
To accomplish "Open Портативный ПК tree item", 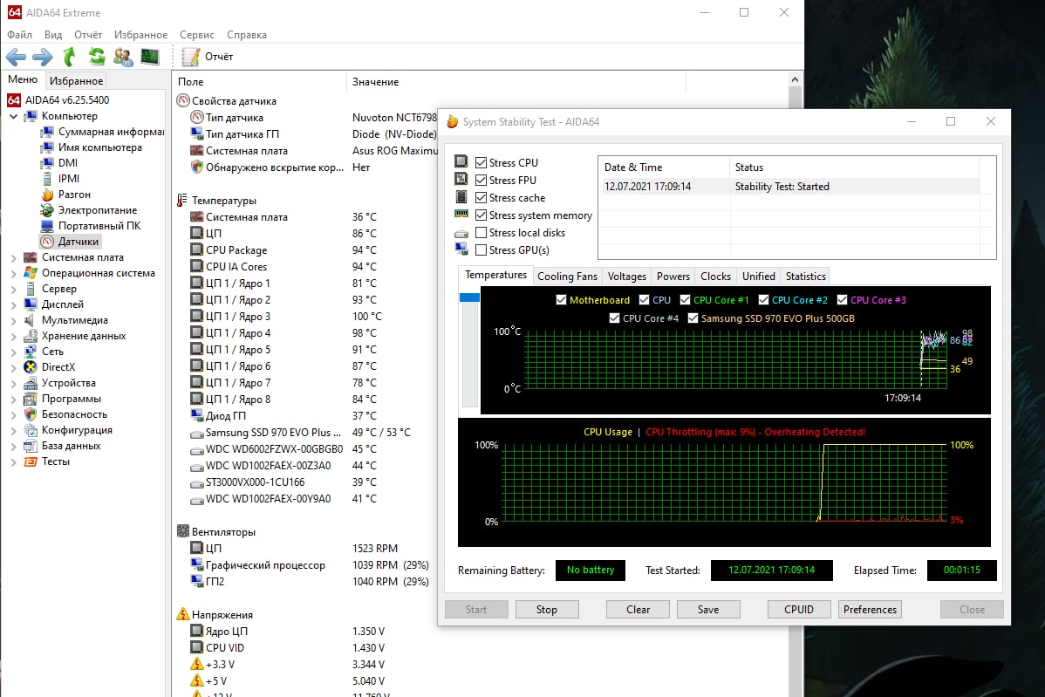I will tap(92, 226).
